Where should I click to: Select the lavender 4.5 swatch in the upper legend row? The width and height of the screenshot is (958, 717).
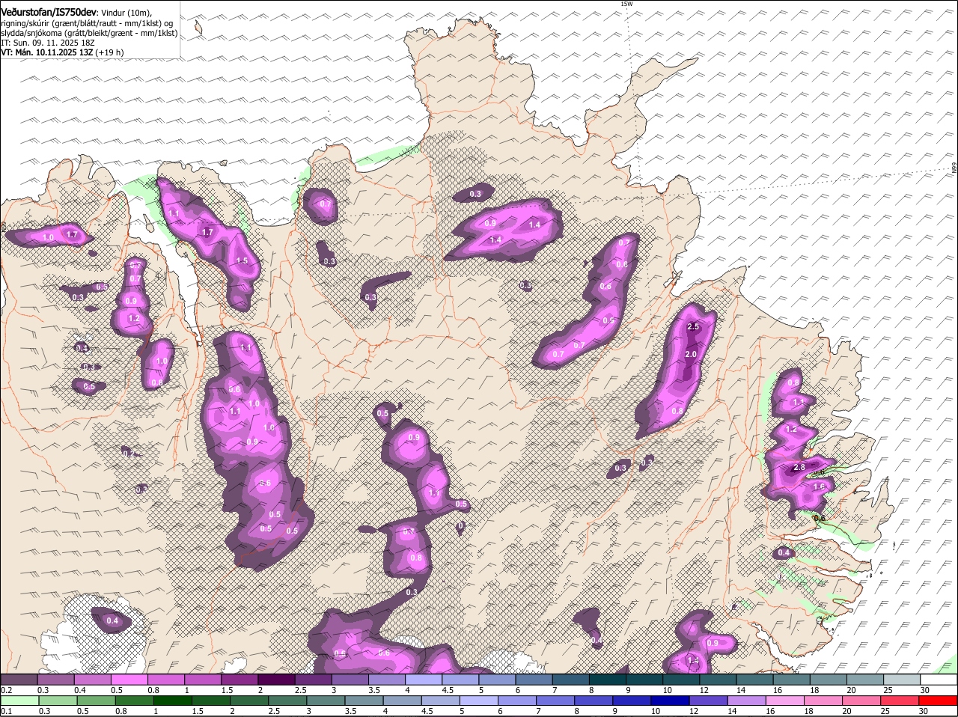[460, 680]
